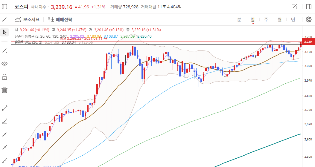
Task: Click the change amount 41.96
Action: coord(82,7)
